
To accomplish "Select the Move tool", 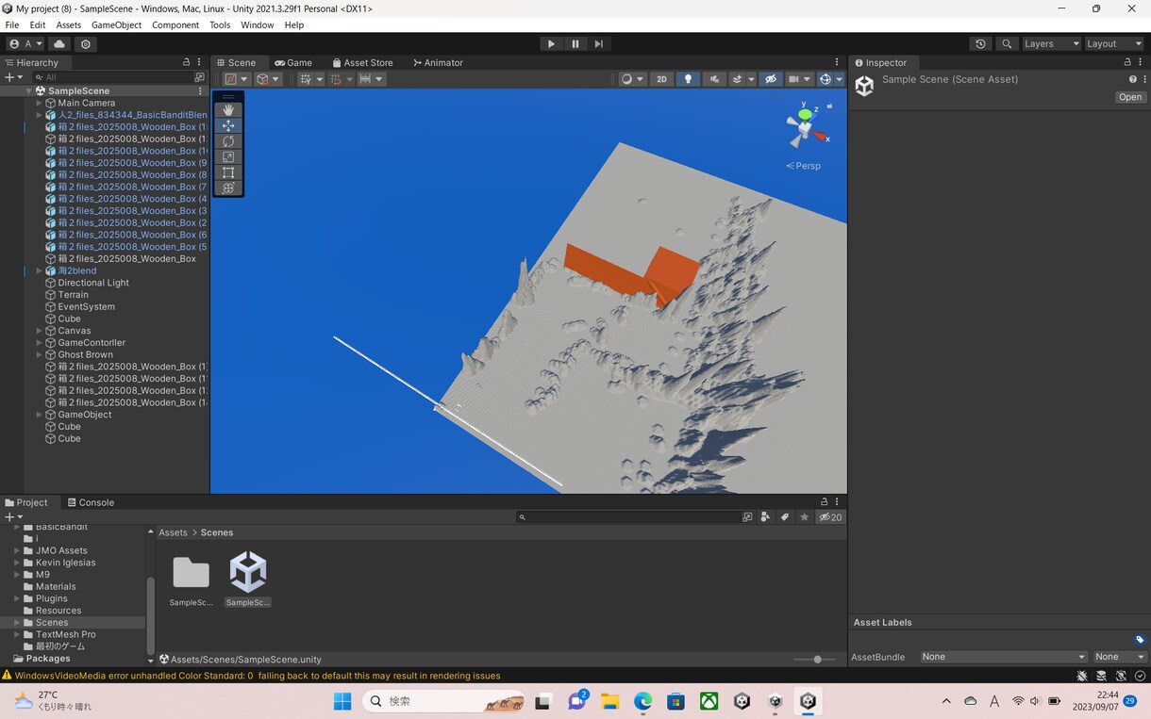I will pyautogui.click(x=228, y=125).
